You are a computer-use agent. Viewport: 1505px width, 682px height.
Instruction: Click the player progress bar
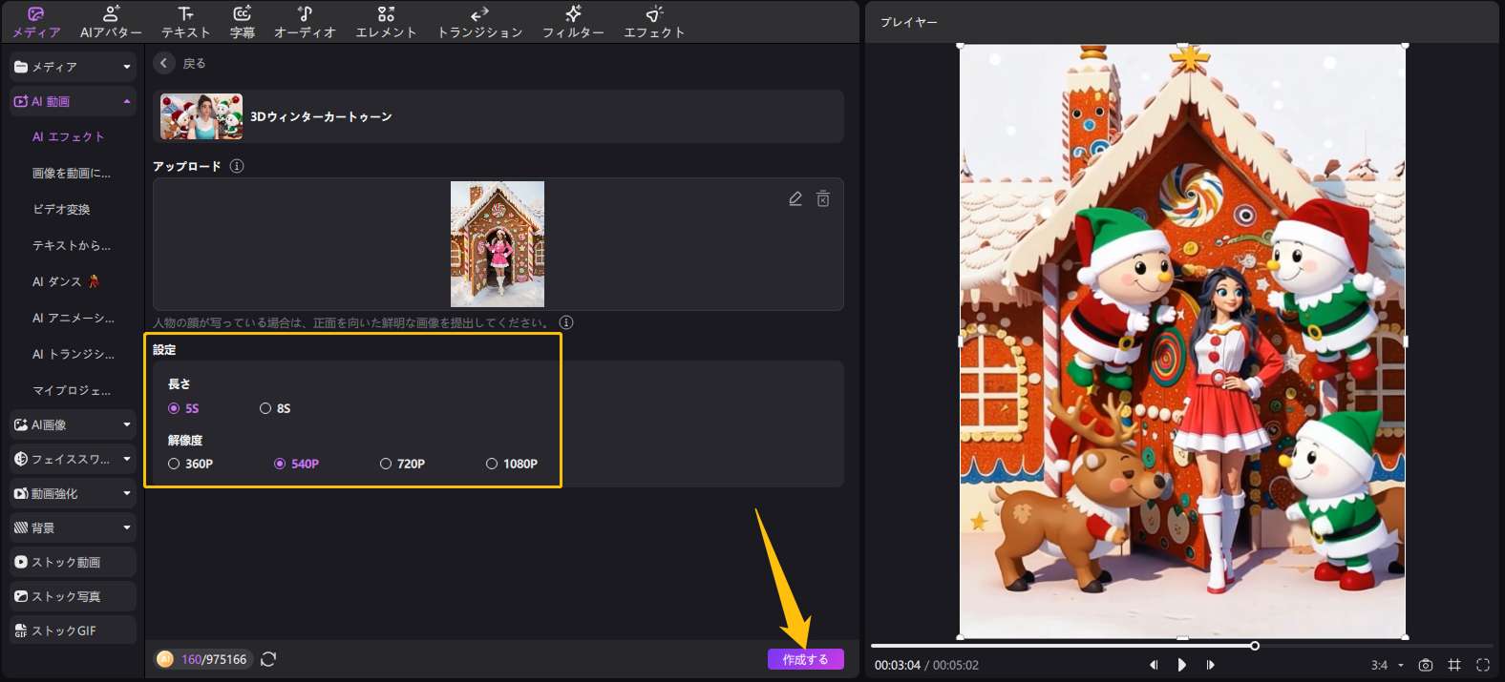[1181, 646]
